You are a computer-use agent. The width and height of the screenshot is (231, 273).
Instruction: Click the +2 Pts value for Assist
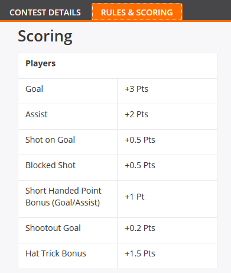tap(136, 114)
